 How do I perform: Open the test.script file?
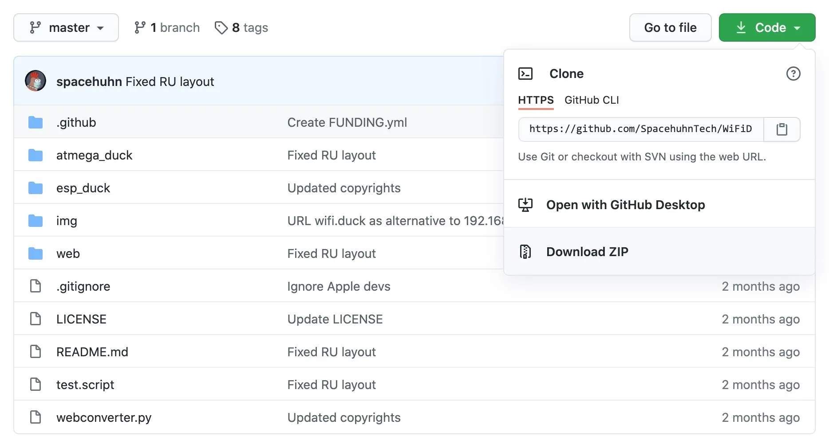pyautogui.click(x=85, y=385)
